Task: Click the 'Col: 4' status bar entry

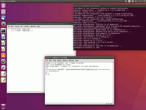Action: [x=112, y=104]
